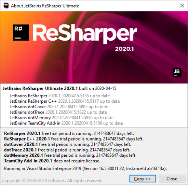Click the 2020.1 version text on the banner
This screenshot has height=185, width=188.
[x=124, y=49]
